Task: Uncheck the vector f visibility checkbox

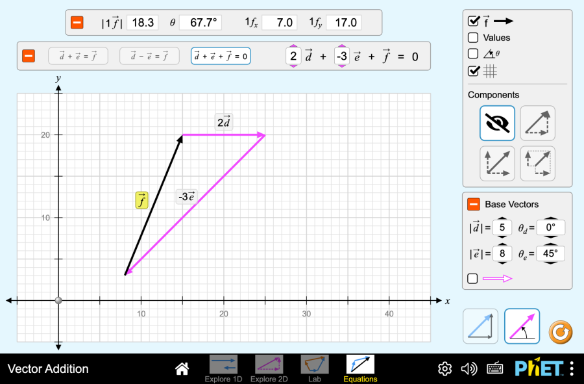Action: [474, 21]
